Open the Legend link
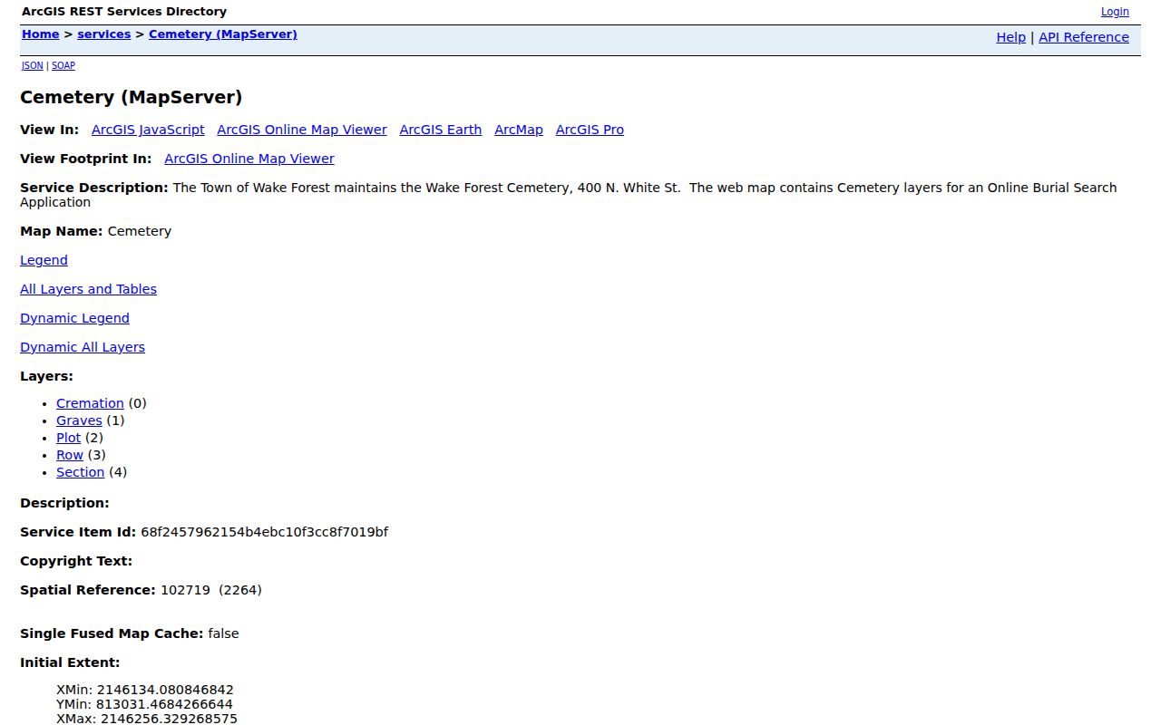This screenshot has height=725, width=1161. pos(44,260)
